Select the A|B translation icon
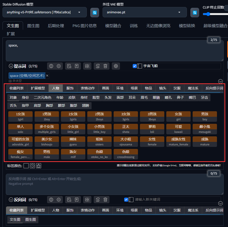This screenshot has width=228, height=227. (x=87, y=66)
